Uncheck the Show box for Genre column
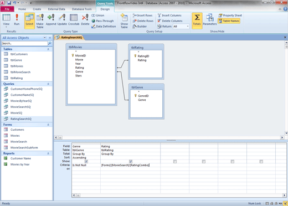This screenshot has width=288, height=206. [86, 162]
